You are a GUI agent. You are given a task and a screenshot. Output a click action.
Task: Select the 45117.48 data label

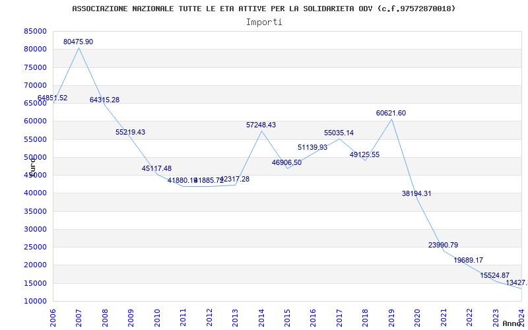click(x=156, y=169)
